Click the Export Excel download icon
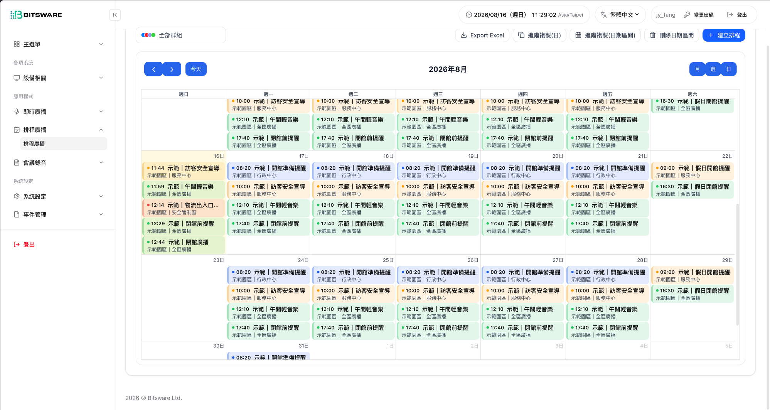Image resolution: width=770 pixels, height=410 pixels. pyautogui.click(x=464, y=35)
